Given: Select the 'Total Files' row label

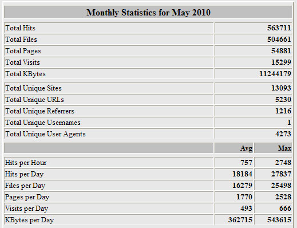Looking at the screenshot, I should [x=21, y=40].
